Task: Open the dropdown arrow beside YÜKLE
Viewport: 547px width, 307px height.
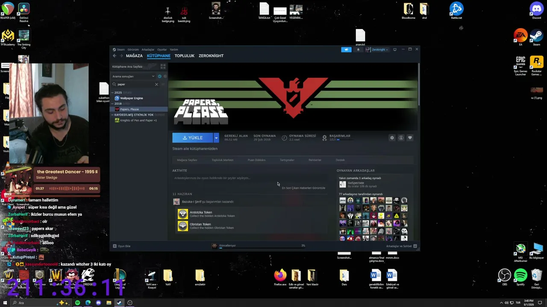Action: tap(216, 138)
